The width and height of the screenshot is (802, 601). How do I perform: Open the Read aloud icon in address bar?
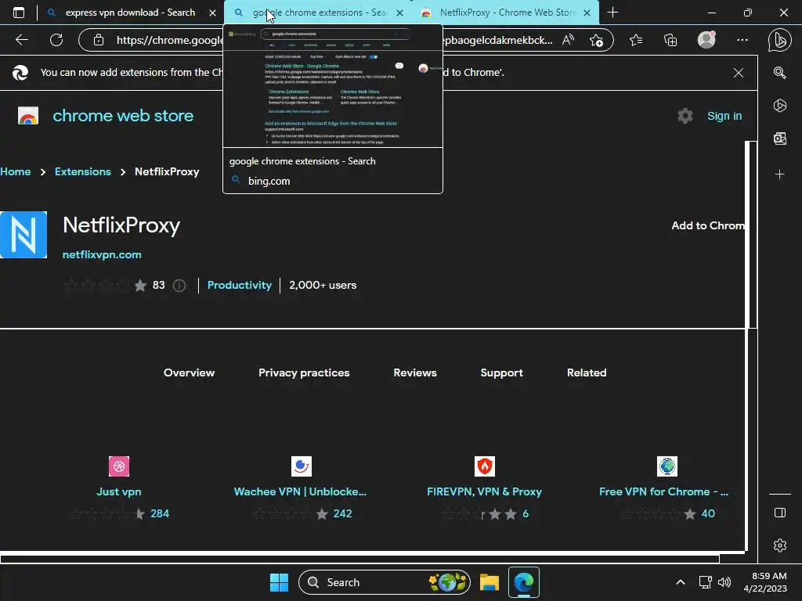click(568, 40)
